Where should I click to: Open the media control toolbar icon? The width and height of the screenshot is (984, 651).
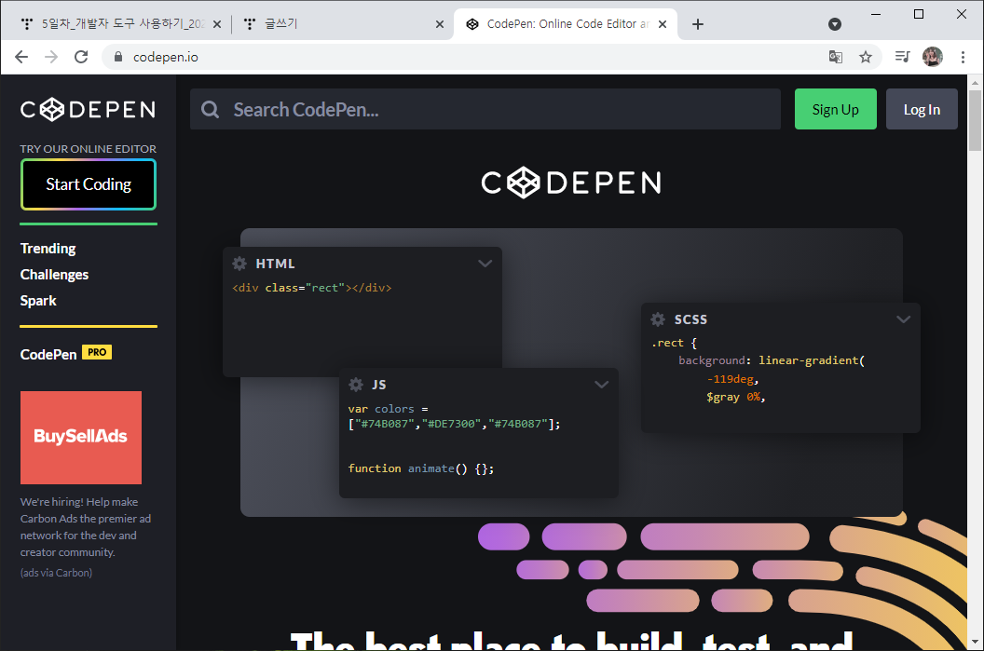click(x=902, y=57)
